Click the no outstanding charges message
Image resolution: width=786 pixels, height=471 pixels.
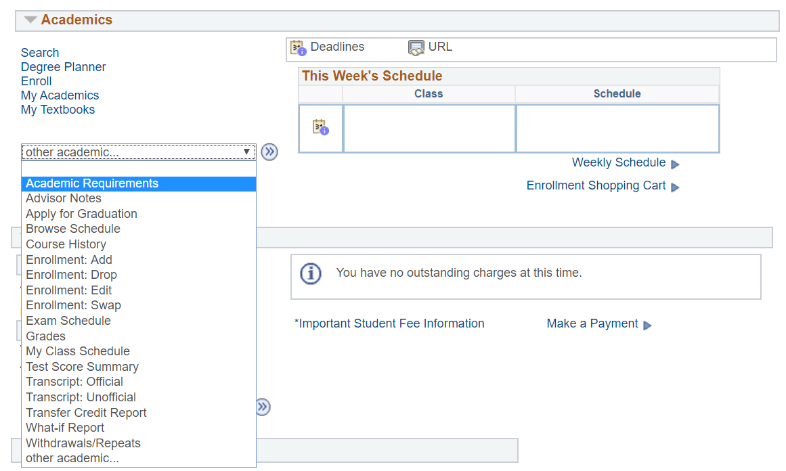pyautogui.click(x=458, y=273)
